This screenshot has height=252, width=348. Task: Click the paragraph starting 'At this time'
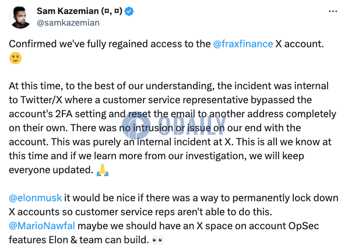[173, 128]
